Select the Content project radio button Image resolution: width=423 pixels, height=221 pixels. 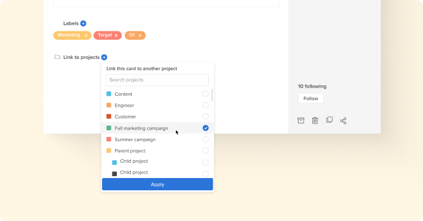click(x=205, y=94)
